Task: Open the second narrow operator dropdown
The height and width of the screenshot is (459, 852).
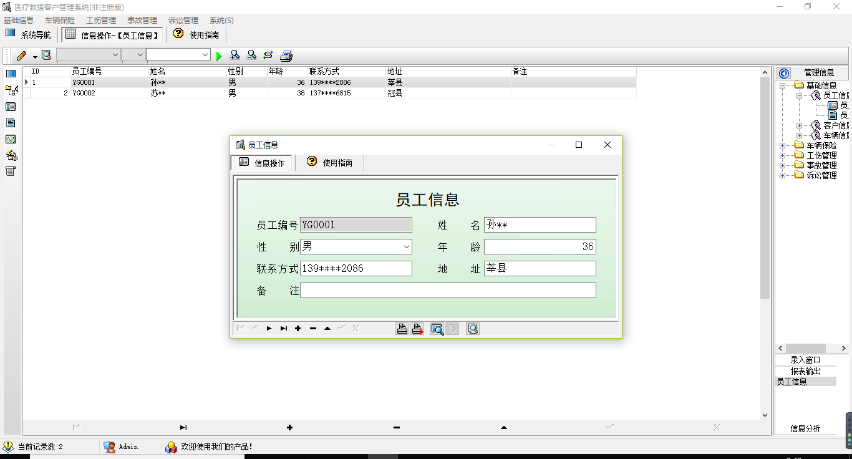Action: (140, 55)
